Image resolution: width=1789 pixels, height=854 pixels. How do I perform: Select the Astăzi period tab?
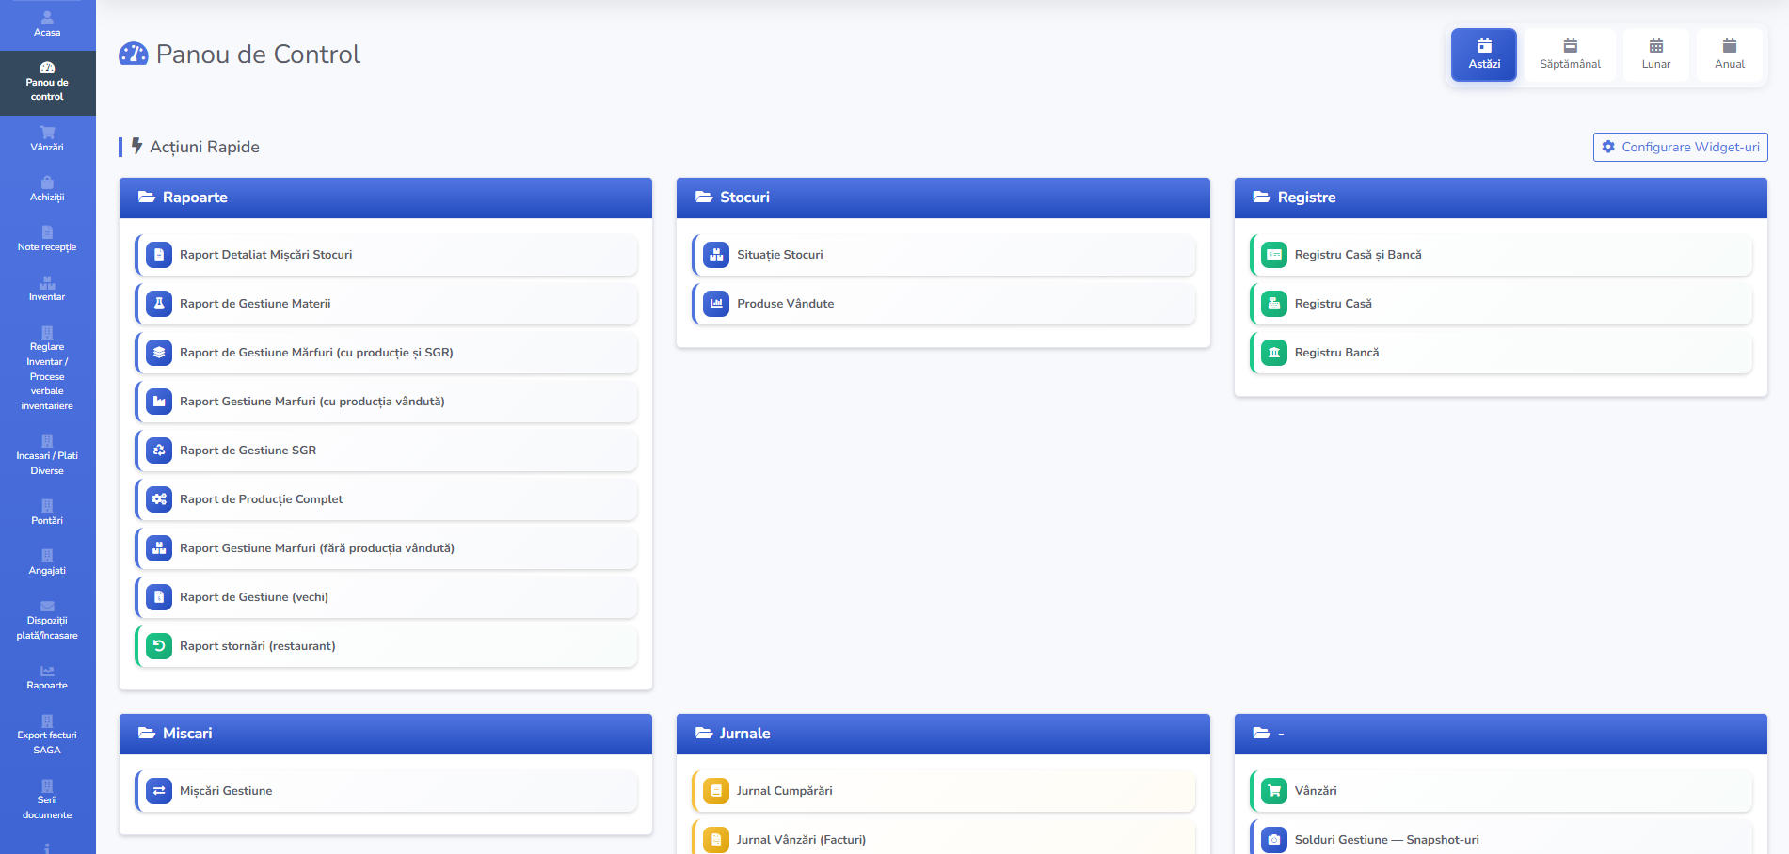point(1484,55)
